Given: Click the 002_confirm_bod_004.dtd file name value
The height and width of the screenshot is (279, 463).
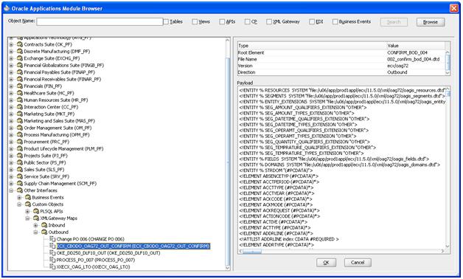Looking at the screenshot, I should point(413,59).
